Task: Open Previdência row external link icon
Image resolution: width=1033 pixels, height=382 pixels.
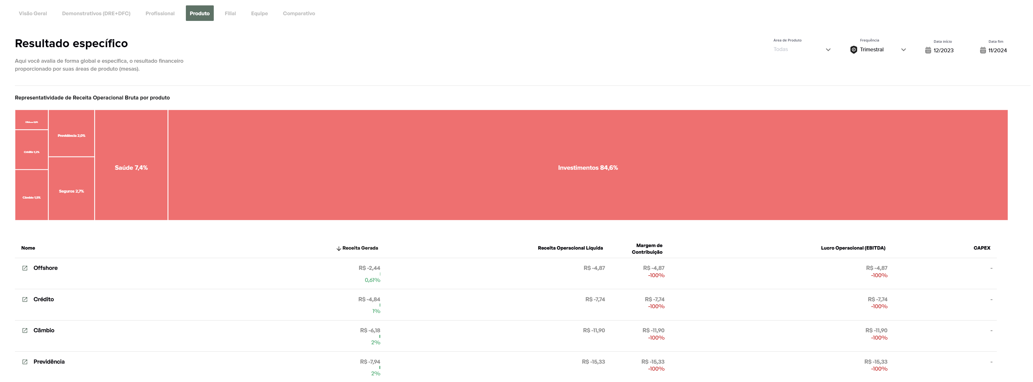Action: point(24,362)
